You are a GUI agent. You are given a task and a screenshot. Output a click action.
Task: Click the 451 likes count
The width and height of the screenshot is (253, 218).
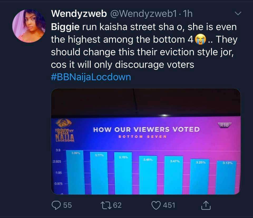[169, 205]
